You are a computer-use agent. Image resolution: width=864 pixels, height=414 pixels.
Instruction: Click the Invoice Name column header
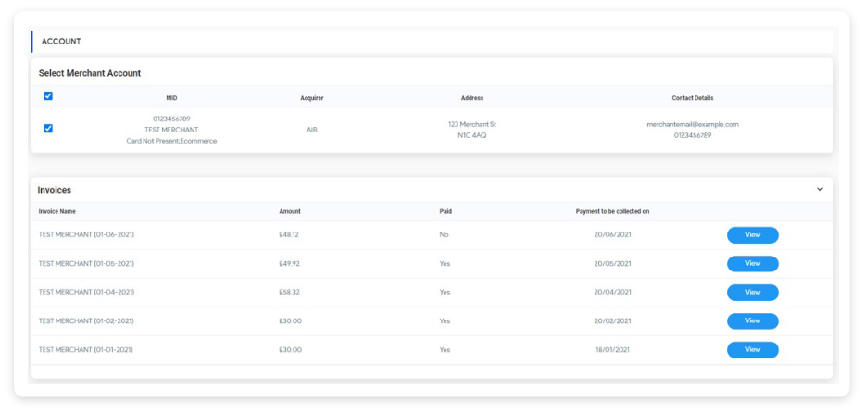(x=57, y=212)
